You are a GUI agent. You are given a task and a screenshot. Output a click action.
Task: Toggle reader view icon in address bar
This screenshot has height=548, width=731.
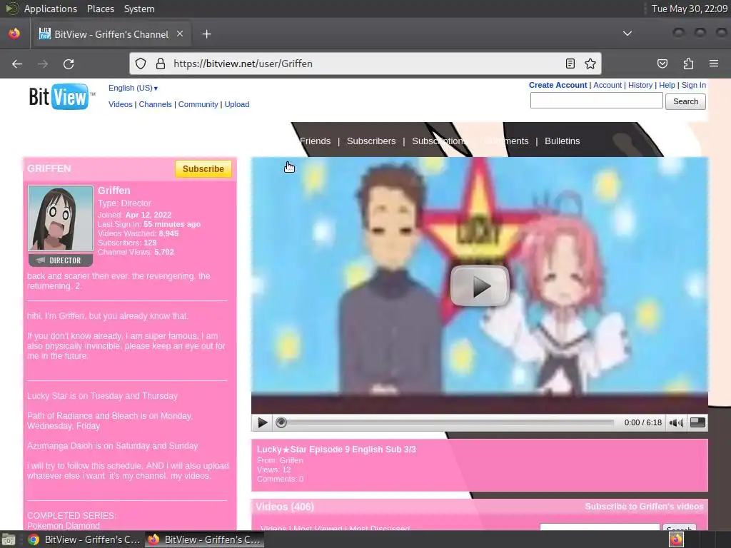coord(570,64)
